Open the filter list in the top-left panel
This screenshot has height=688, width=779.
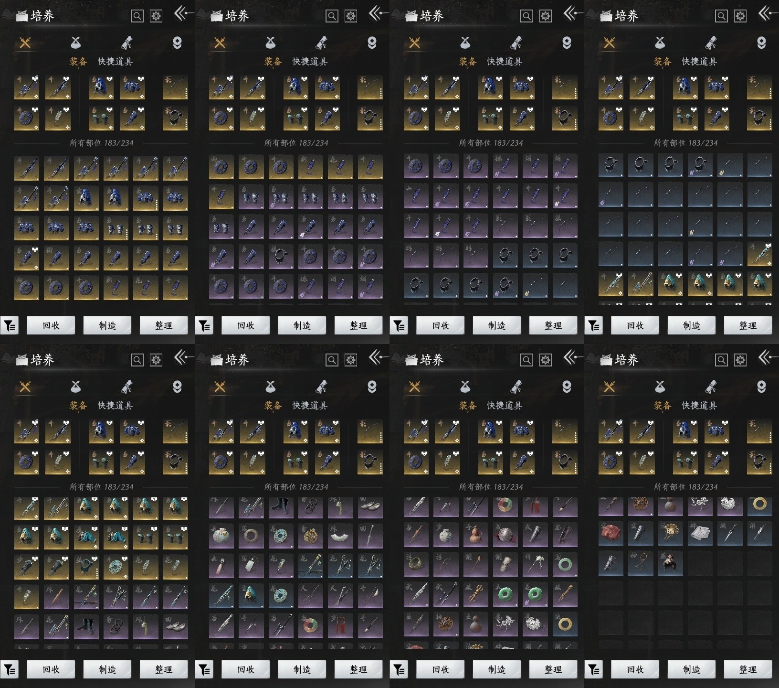[x=10, y=325]
